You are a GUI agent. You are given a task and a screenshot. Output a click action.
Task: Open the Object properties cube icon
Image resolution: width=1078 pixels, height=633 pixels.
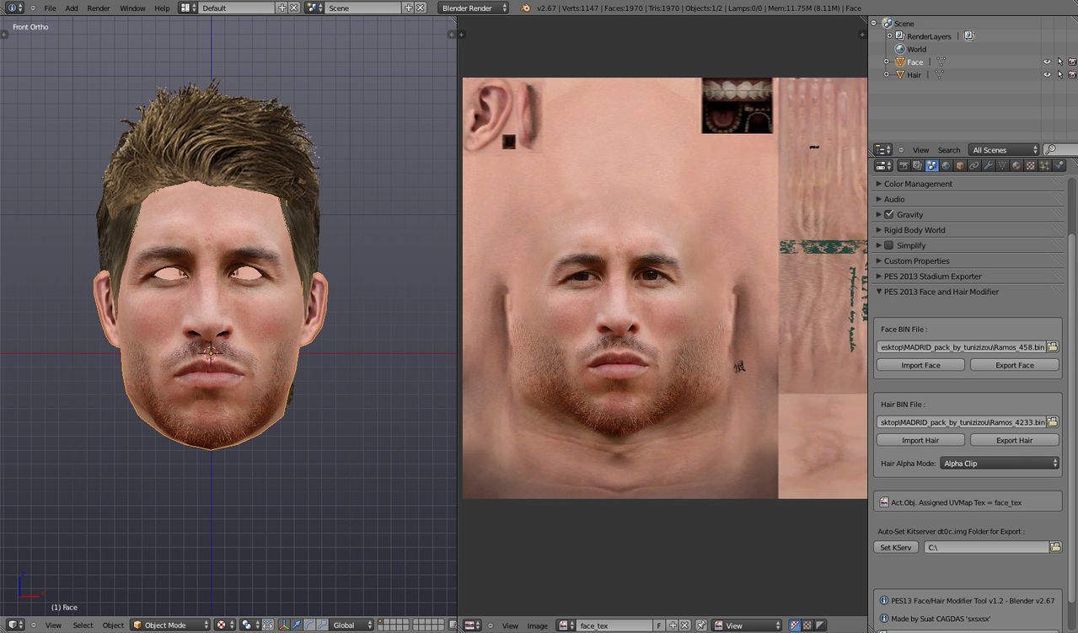point(960,166)
